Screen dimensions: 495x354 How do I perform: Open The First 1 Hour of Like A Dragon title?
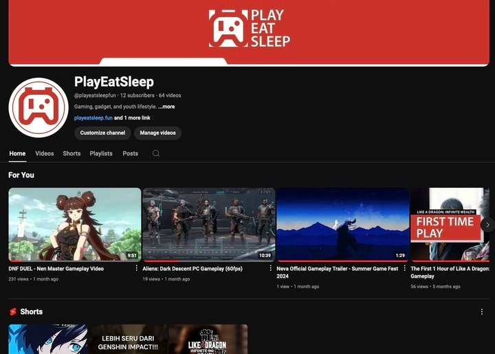[450, 272]
